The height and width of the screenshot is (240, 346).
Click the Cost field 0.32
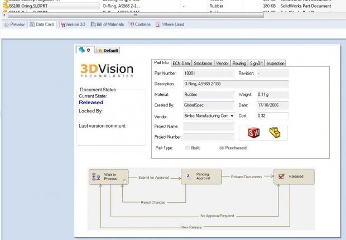[x=272, y=116]
